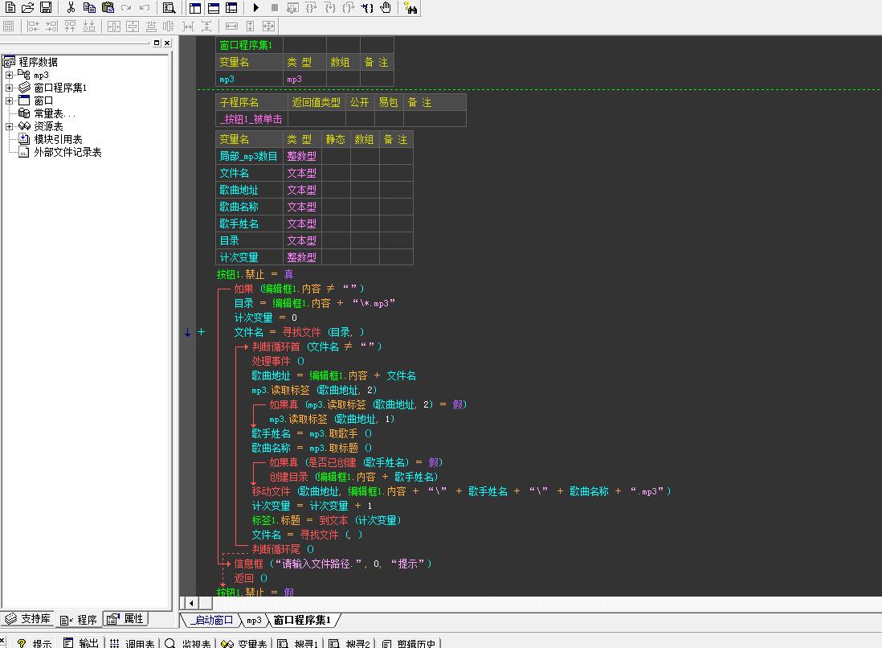Image resolution: width=882 pixels, height=648 pixels.
Task: Expand the 窗口程序集1 tree node
Action: (x=9, y=88)
